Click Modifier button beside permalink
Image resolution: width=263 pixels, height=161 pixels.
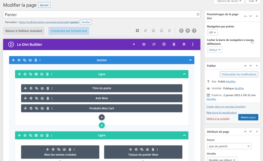pos(86,22)
